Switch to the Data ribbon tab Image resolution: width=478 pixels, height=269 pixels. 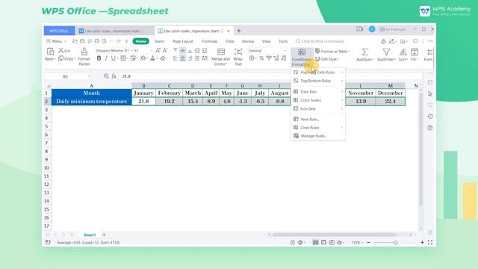click(230, 41)
